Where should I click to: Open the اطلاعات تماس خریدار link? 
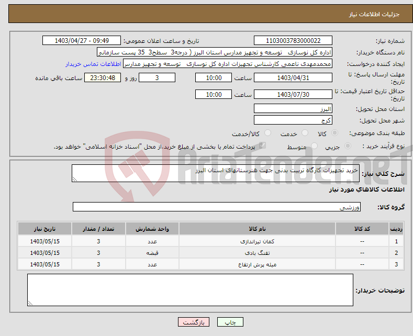click(93, 64)
